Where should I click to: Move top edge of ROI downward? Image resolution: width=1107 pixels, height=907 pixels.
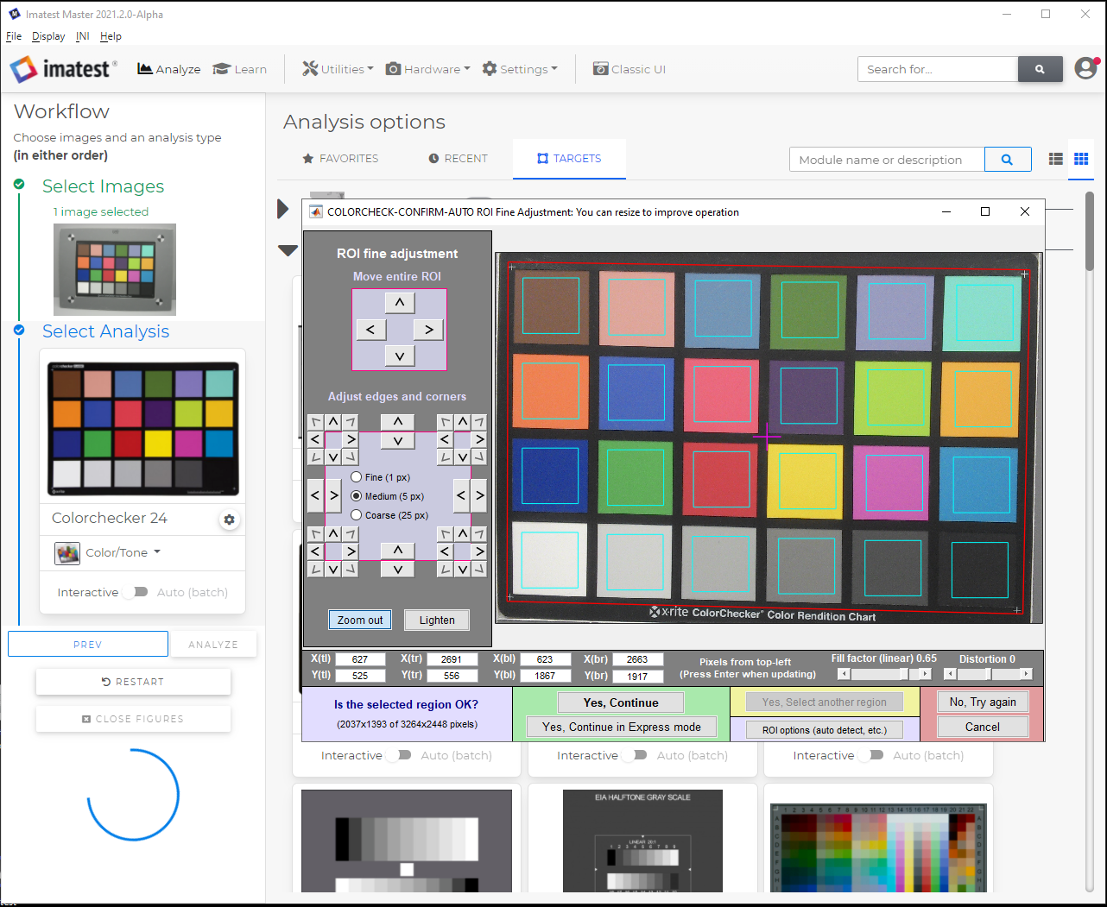[397, 440]
